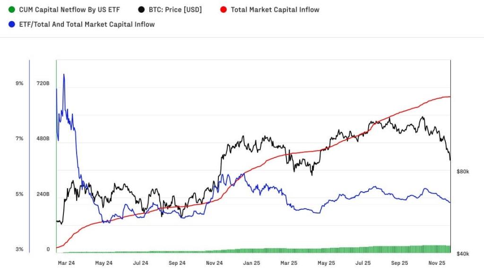Click the '$80k' right price axis label
Viewport: 484px width, 269px height.
tap(463, 172)
